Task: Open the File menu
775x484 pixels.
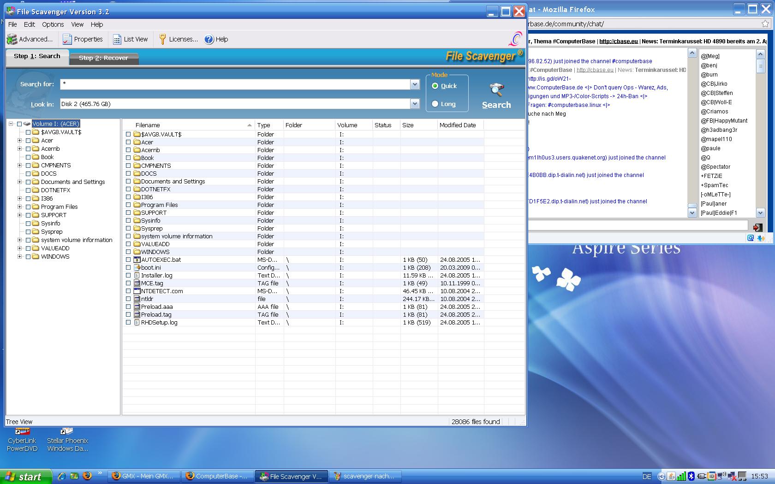Action: [x=12, y=24]
